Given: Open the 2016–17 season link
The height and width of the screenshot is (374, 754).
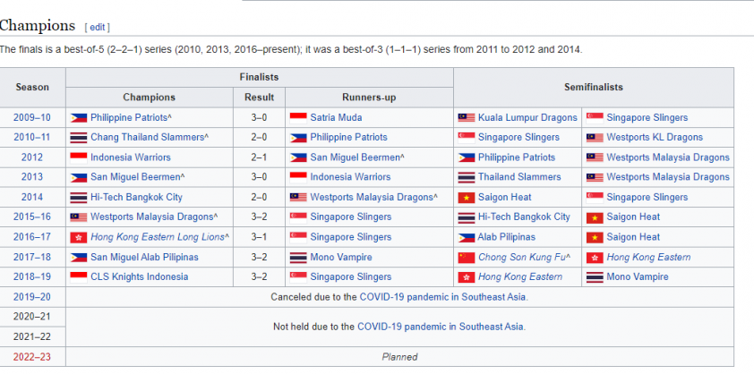Looking at the screenshot, I should (31, 237).
